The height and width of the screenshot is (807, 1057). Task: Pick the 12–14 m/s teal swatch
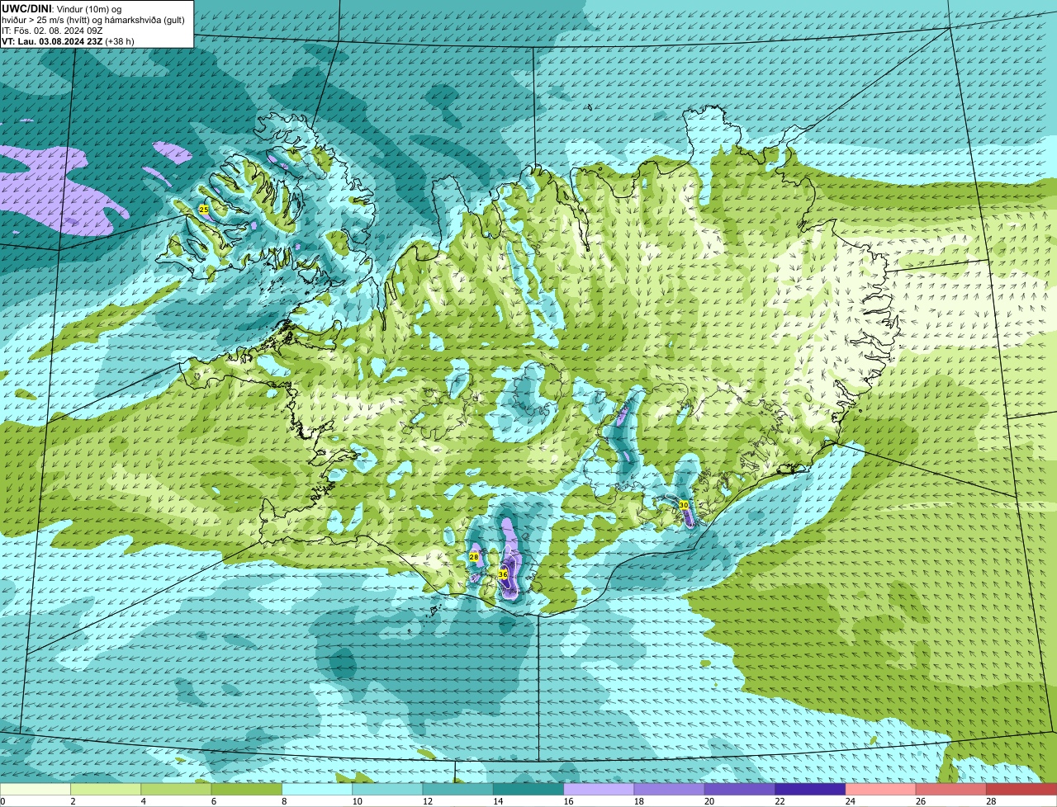pyautogui.click(x=458, y=789)
